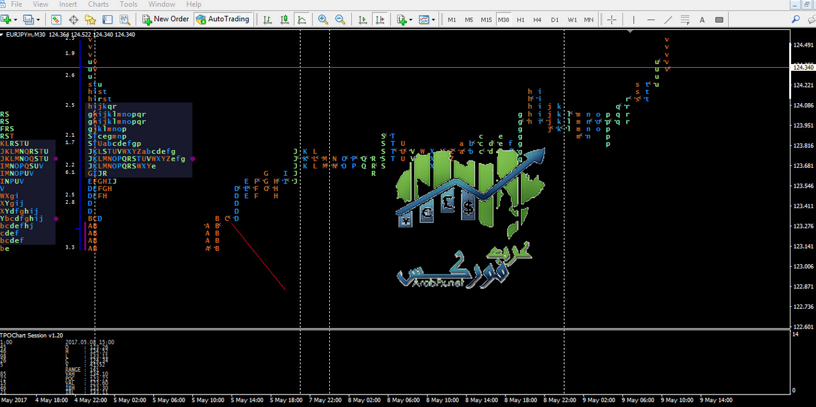This screenshot has height=407, width=816.
Task: Open the Data Window crosshair-target icon
Action: pos(73,19)
